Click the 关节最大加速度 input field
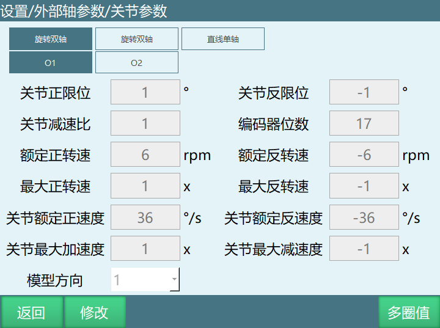Viewport: 440px width, 328px height. point(145,249)
